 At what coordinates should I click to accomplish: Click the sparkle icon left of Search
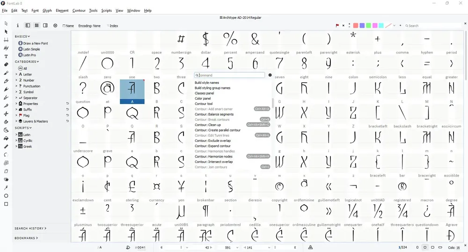click(400, 26)
